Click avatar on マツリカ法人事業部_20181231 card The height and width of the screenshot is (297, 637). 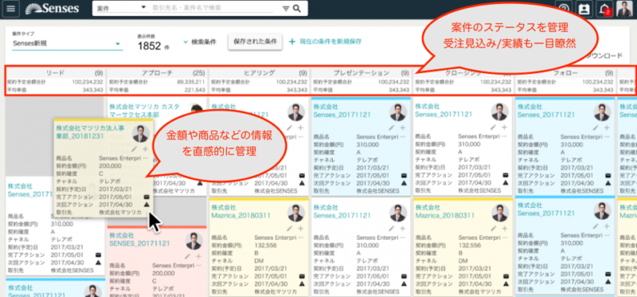click(141, 134)
